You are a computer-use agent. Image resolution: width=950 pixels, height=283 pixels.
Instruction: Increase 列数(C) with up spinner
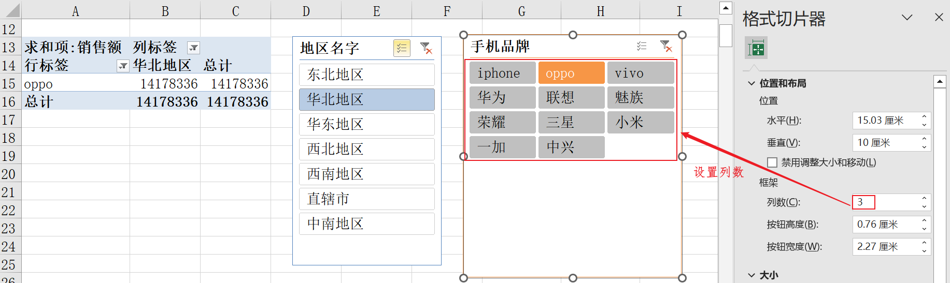(x=924, y=198)
